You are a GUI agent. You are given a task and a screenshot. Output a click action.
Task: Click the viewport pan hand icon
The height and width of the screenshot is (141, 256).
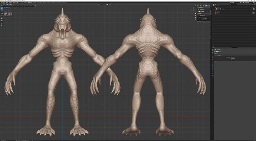196,16
